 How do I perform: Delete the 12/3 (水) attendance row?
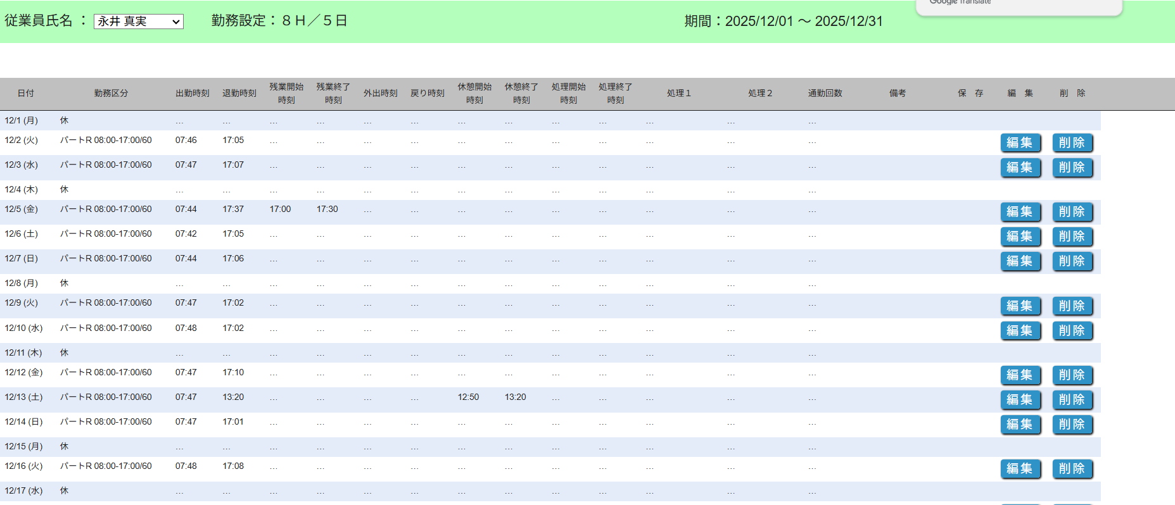(x=1072, y=168)
